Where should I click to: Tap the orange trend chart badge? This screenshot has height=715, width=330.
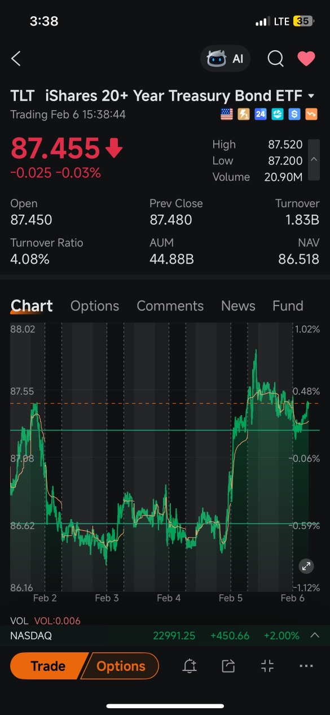tap(311, 115)
